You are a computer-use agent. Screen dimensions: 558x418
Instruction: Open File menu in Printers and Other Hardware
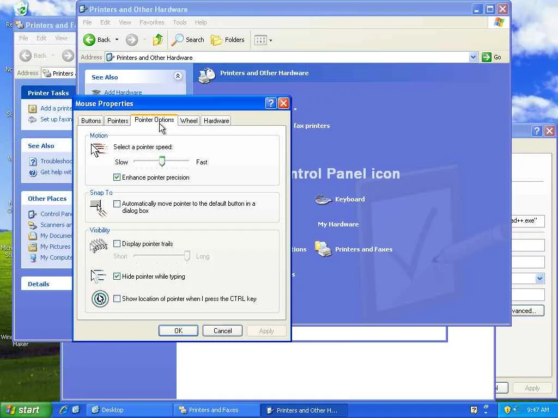coord(87,22)
